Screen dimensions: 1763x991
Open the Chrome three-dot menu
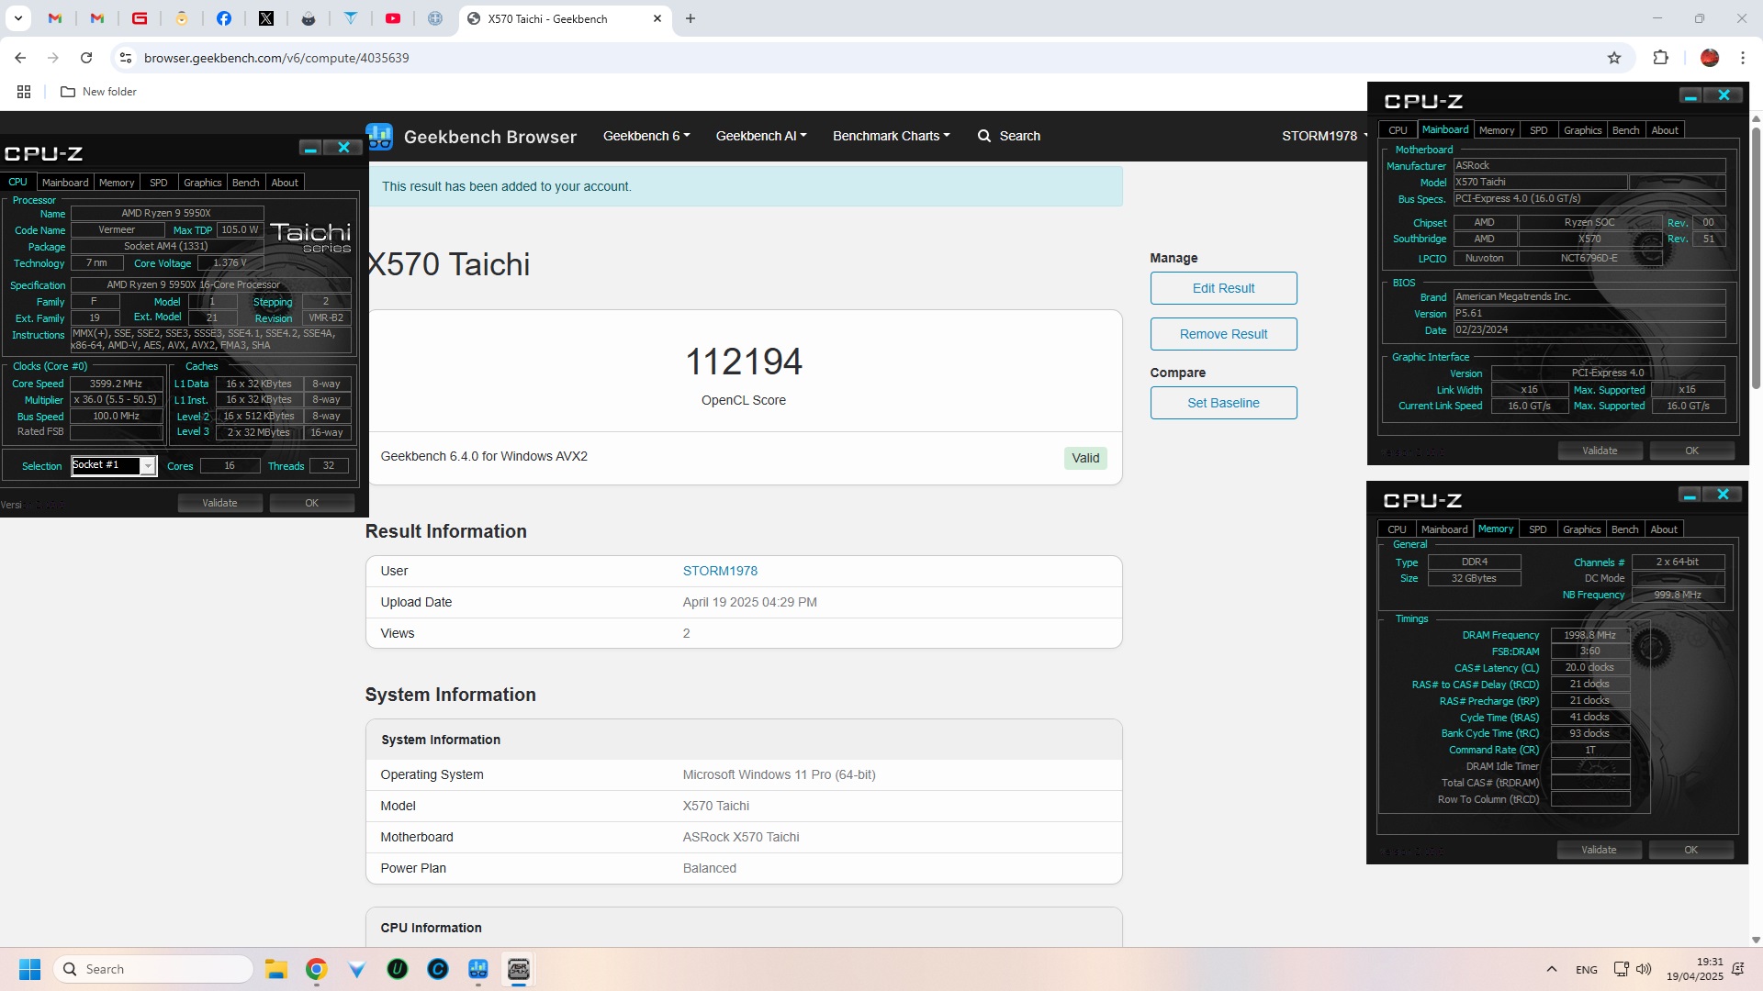[1743, 58]
